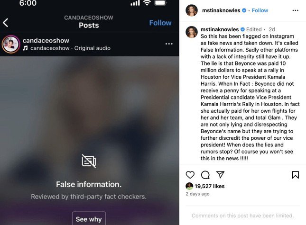Open candaceoshow profile picture
The image size is (306, 225).
point(11,44)
